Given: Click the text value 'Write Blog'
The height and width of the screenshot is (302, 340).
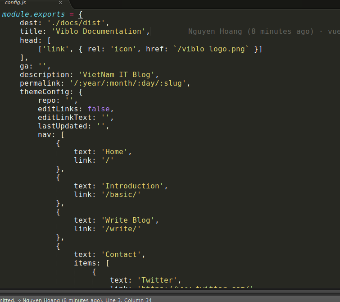Looking at the screenshot, I should coord(128,220).
